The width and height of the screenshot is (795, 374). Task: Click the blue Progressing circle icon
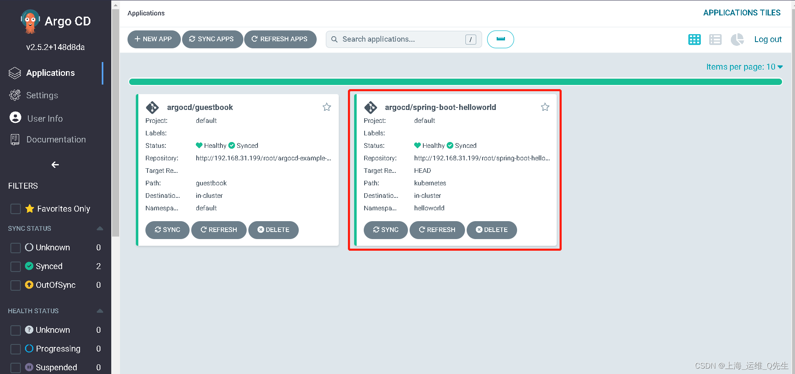[29, 348]
